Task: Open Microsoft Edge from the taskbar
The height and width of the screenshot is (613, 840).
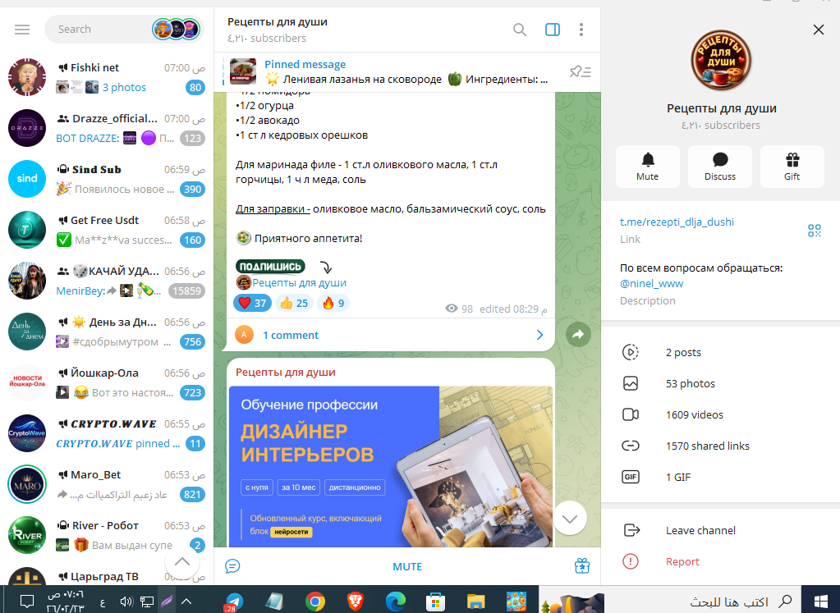Action: tap(395, 602)
